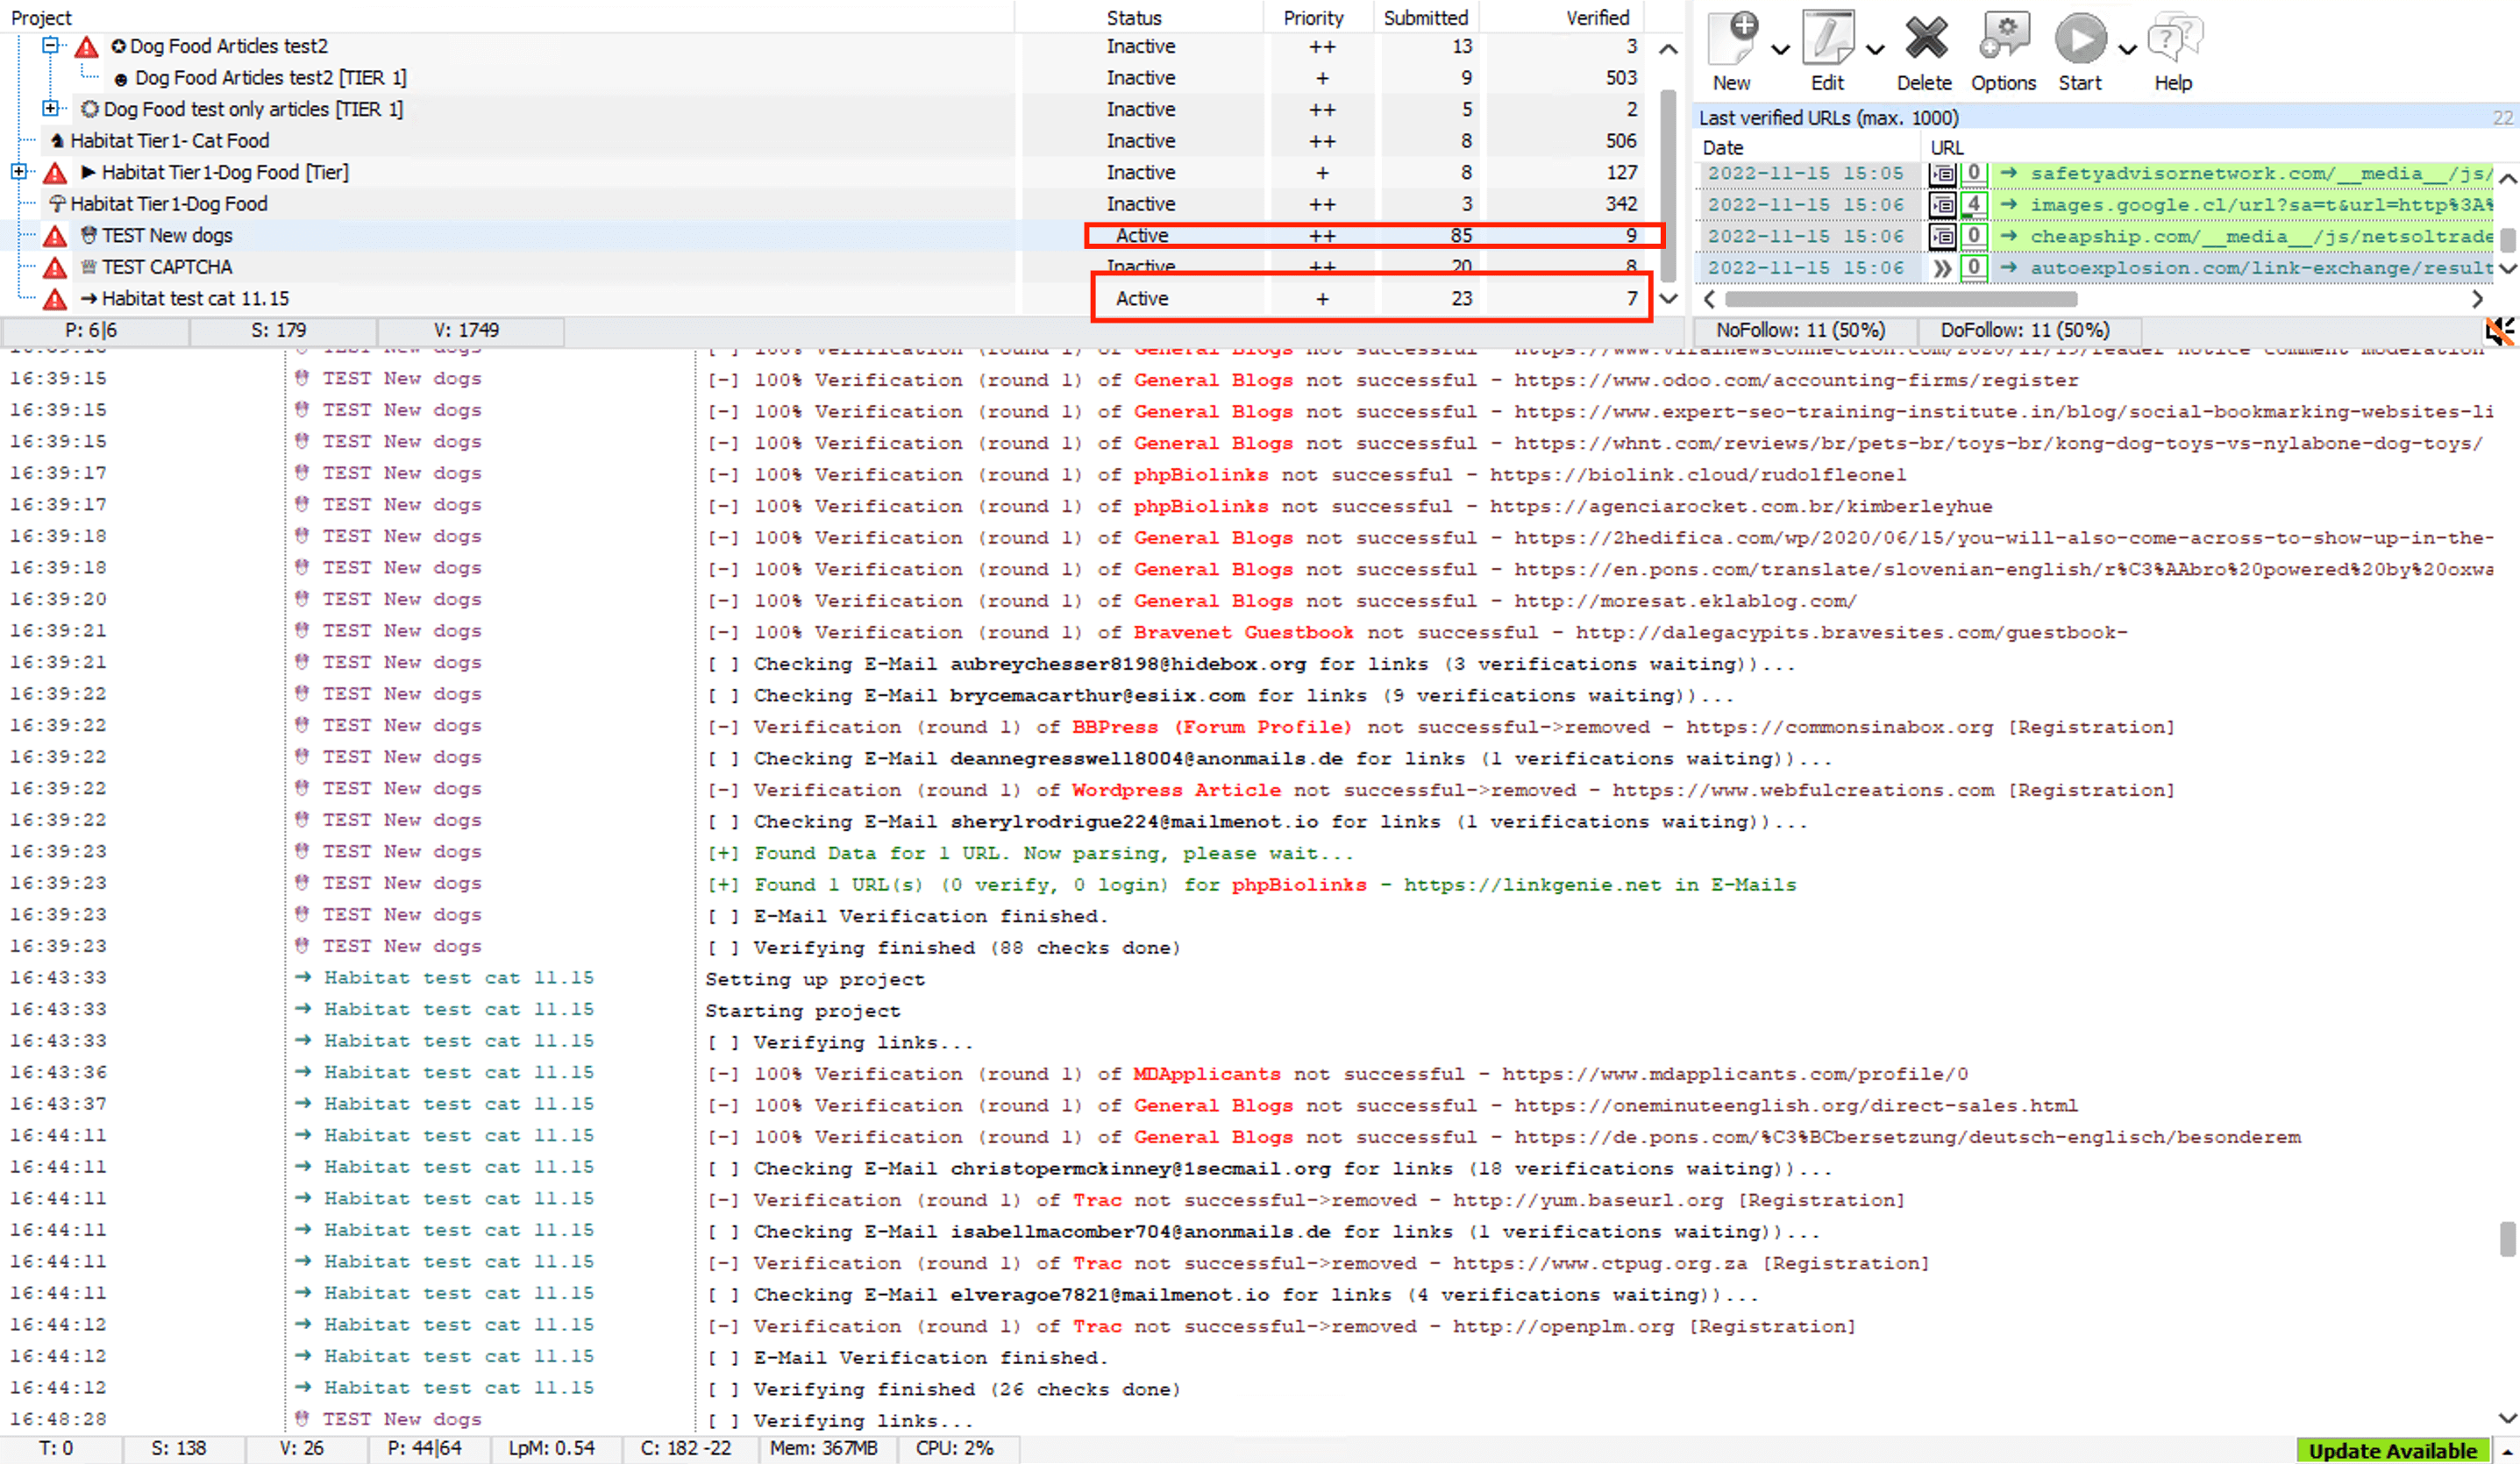Viewport: 2520px width, 1464px height.
Task: Click warning triangle beside Habitat test cat 11.15
Action: tap(55, 298)
